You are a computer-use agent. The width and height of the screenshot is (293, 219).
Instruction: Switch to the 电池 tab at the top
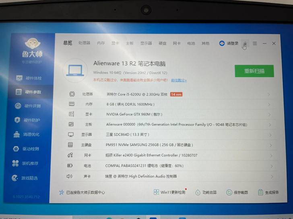pos(191,43)
